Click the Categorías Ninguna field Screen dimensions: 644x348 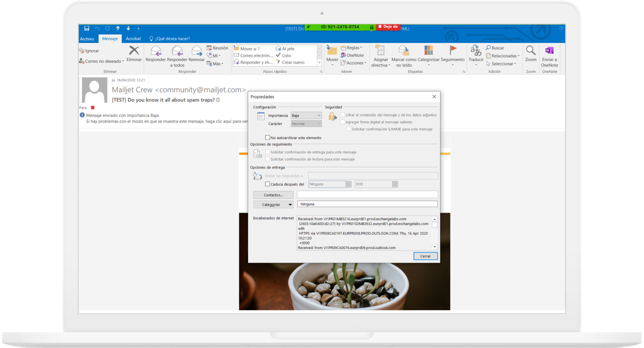click(x=367, y=204)
